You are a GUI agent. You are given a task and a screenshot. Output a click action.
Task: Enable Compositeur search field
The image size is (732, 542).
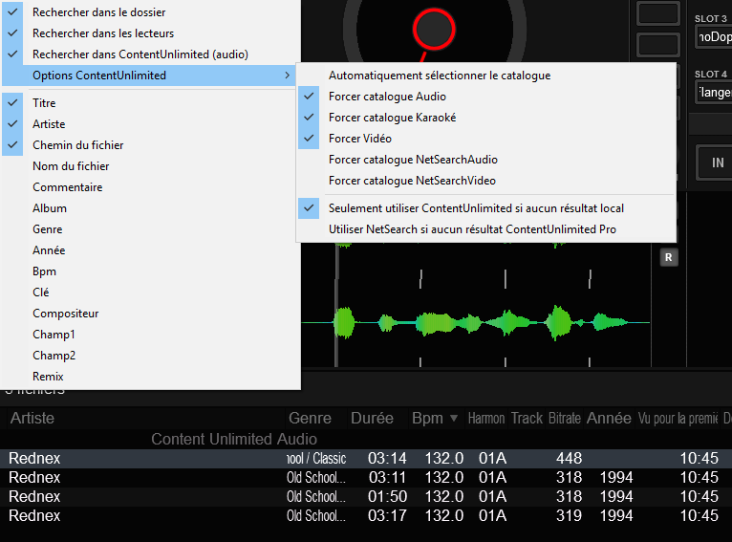[150, 313]
